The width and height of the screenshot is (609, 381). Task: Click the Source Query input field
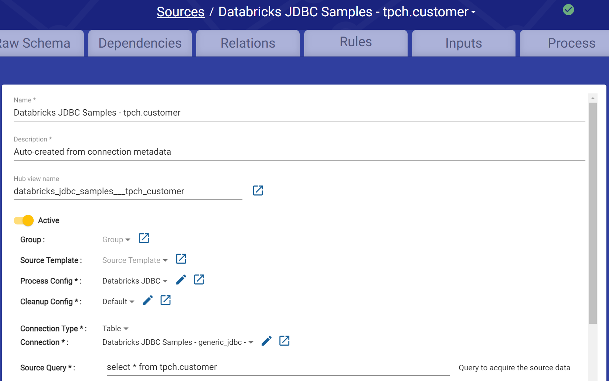(278, 367)
